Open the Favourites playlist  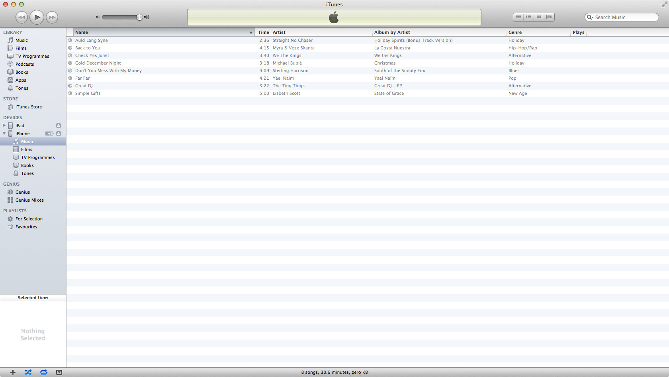coord(26,227)
